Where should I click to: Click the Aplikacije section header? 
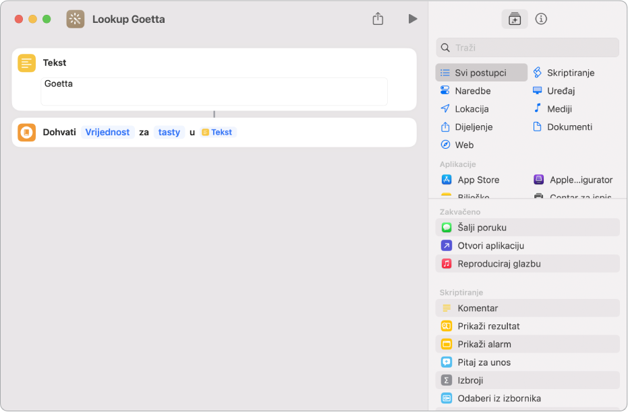pos(458,164)
